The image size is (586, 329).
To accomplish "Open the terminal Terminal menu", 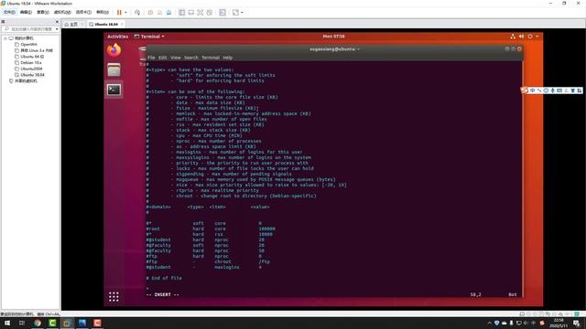I will pos(211,58).
